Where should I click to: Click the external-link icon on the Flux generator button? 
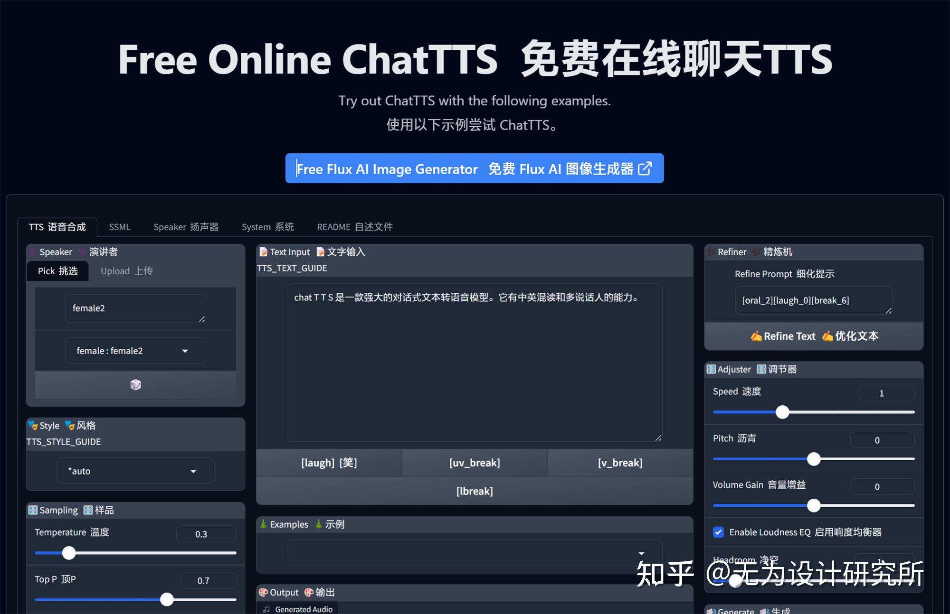[x=645, y=168]
